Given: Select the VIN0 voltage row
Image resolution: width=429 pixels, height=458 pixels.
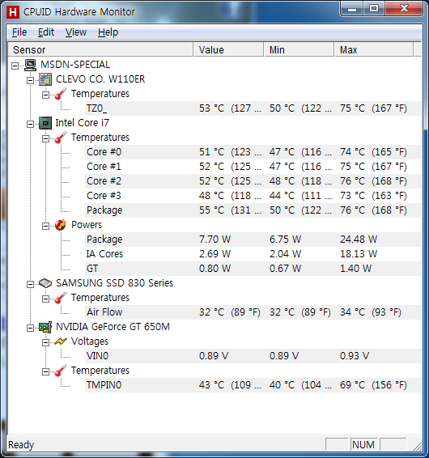Looking at the screenshot, I should tap(253, 356).
